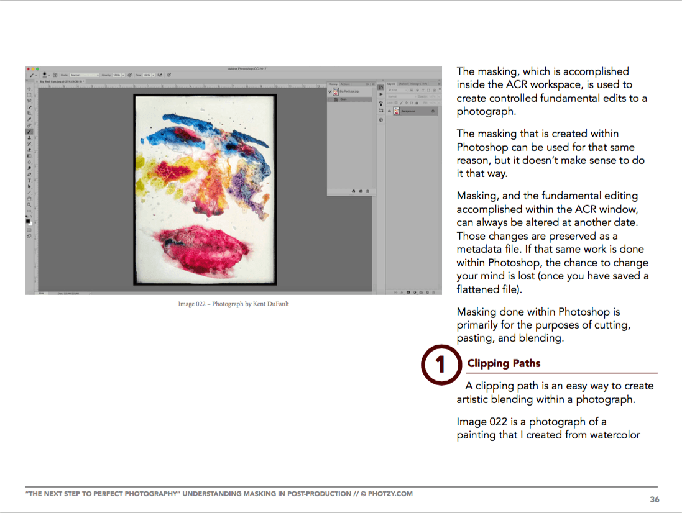
Task: Pick the Eyedropper tool
Action: 28,117
